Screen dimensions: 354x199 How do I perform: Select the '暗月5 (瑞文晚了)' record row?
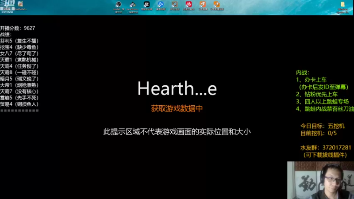19,79
